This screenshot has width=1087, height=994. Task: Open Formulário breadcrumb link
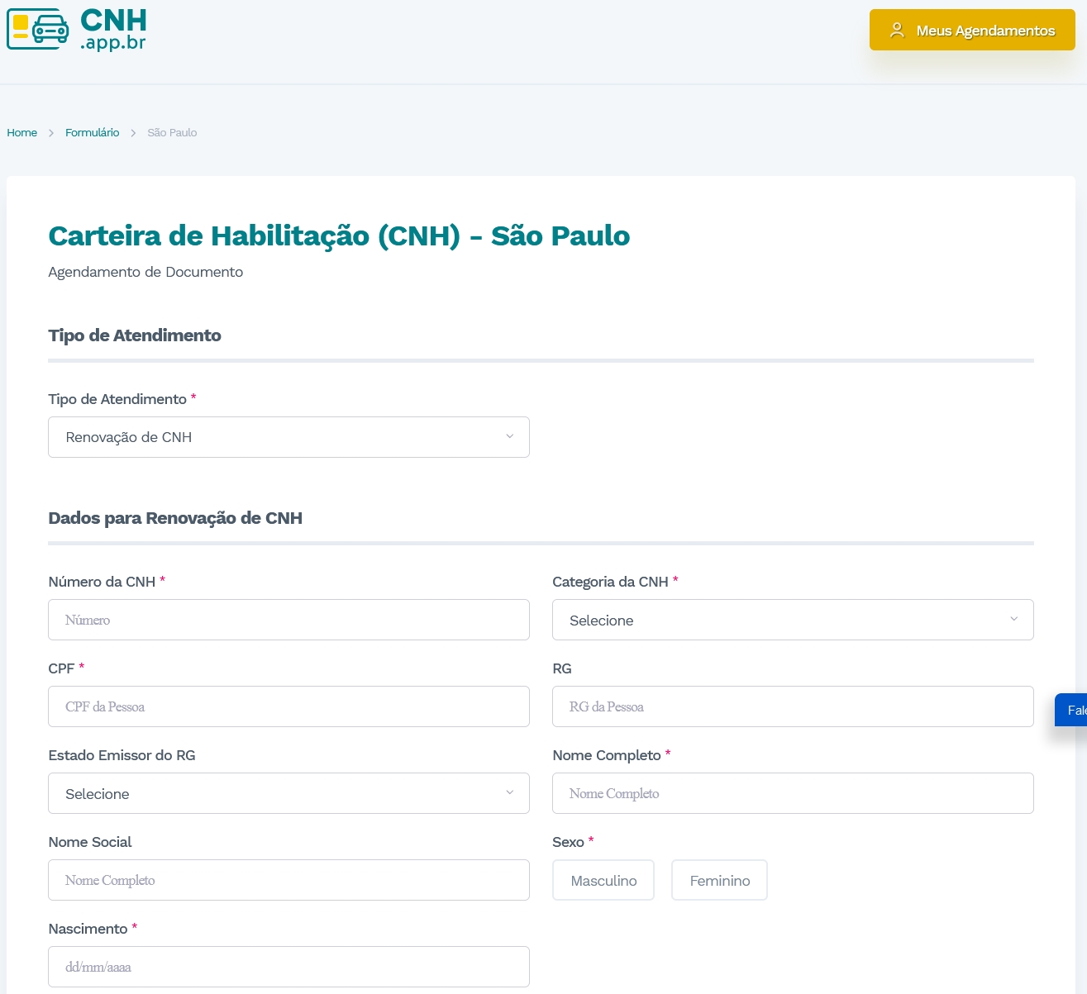[93, 132]
